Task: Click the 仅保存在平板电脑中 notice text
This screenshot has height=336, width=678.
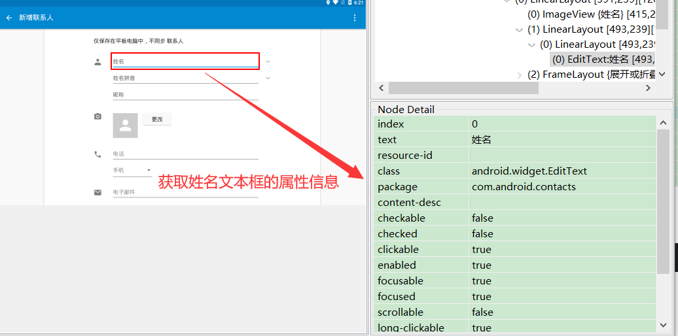Action: [138, 41]
